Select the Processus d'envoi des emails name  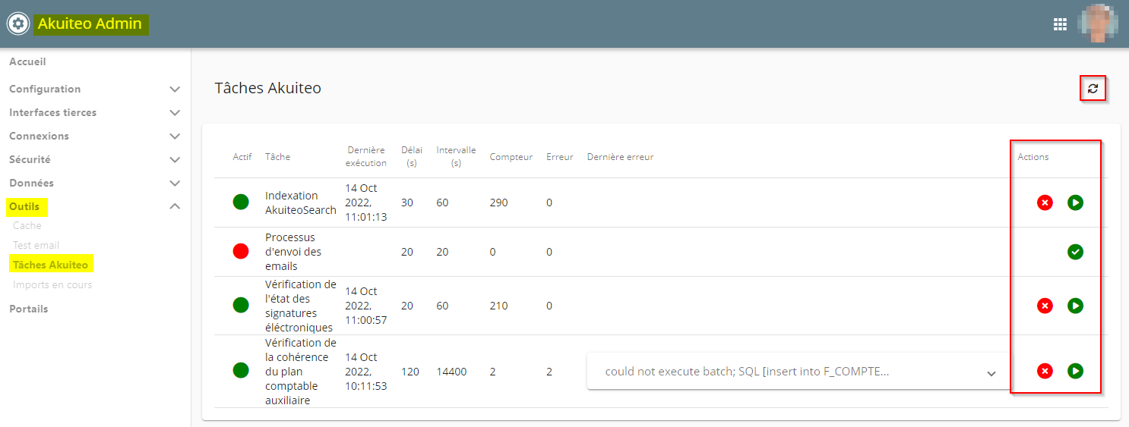pos(293,252)
